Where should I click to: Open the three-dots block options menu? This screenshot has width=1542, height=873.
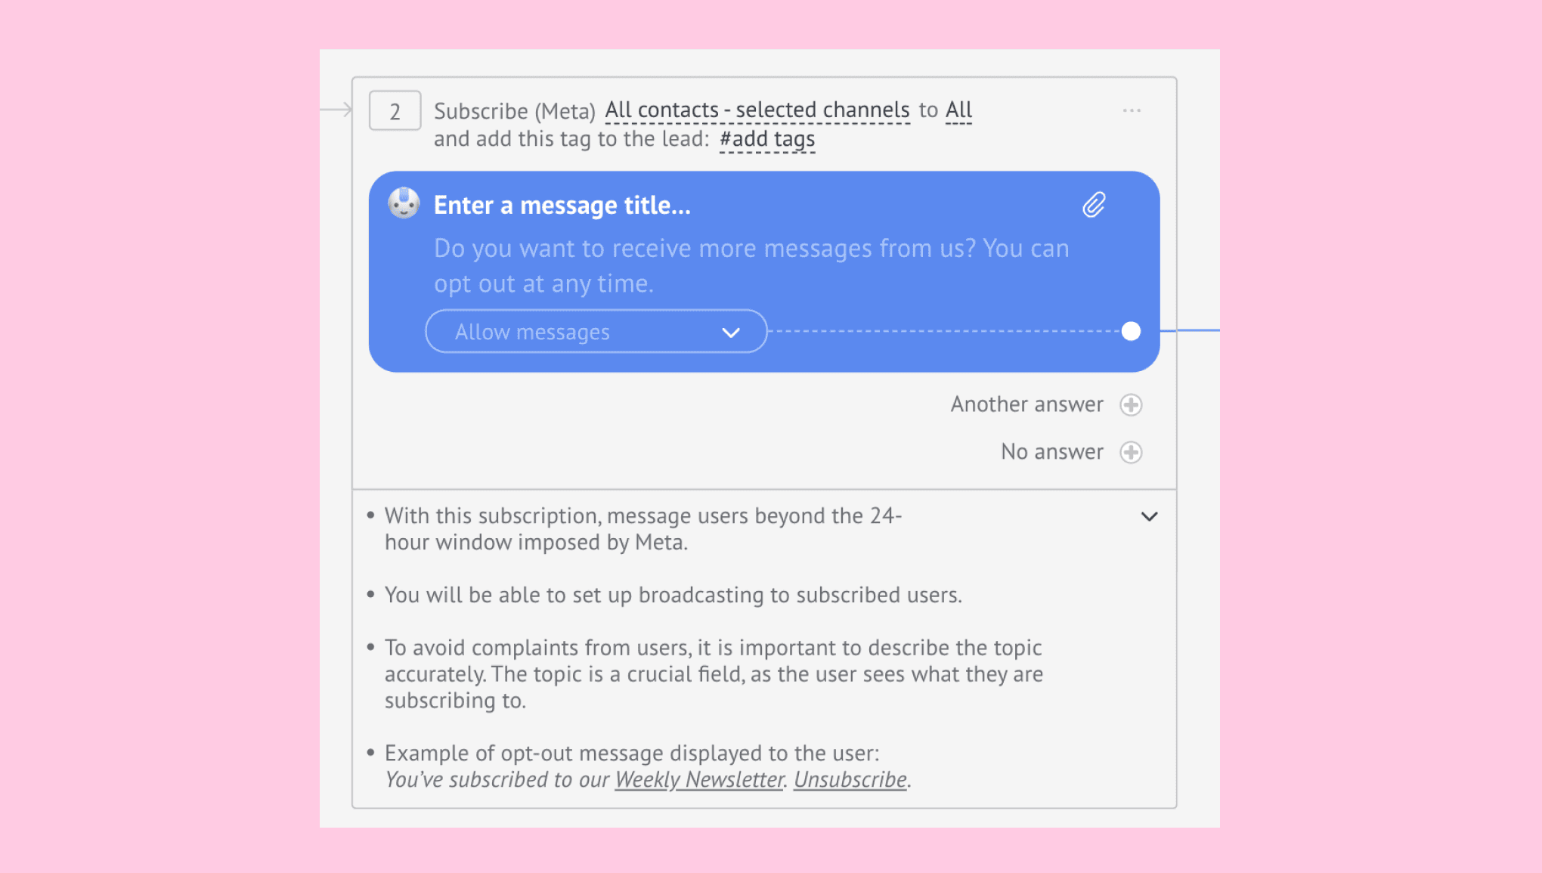point(1132,110)
